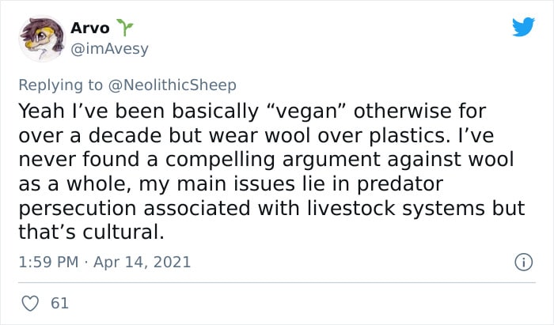
Task: Click the 1:59 PM time text
Action: 48,263
